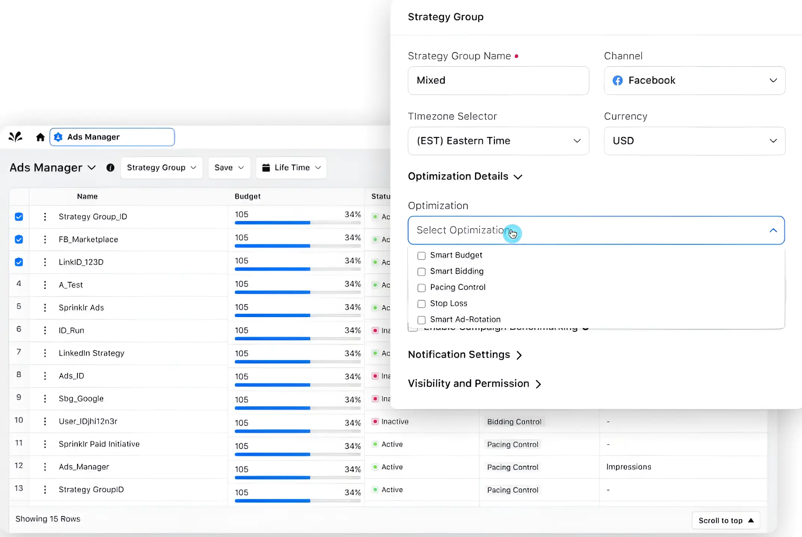The image size is (802, 537).
Task: Open the Save dropdown
Action: coord(229,168)
